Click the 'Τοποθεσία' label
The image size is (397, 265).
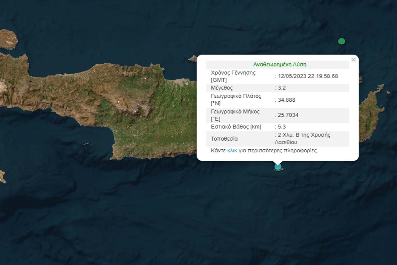coord(224,139)
